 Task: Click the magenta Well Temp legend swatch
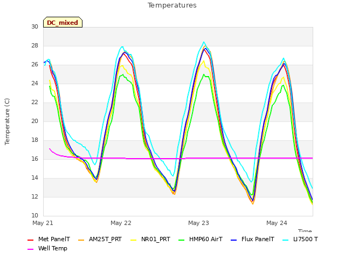(30, 249)
